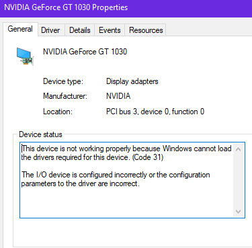
Task: Switch to the General tab
Action: (20, 29)
